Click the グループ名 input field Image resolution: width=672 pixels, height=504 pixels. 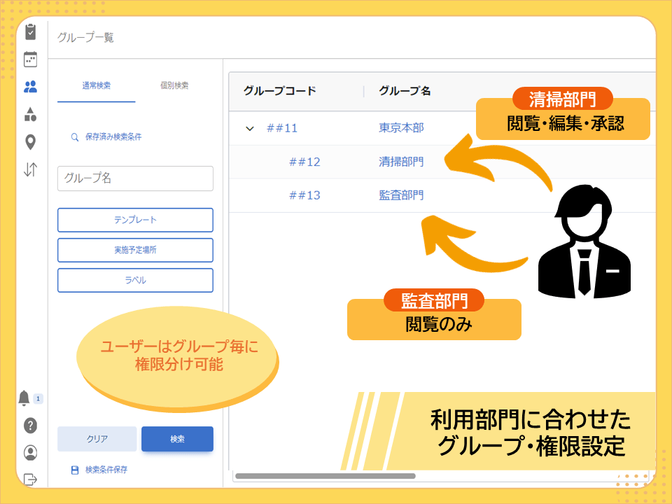[135, 178]
